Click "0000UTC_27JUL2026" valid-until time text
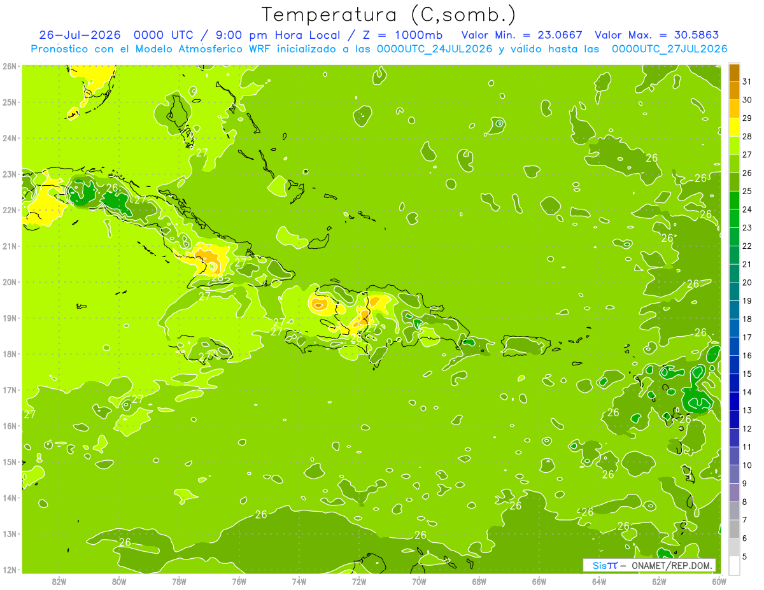The width and height of the screenshot is (764, 590). tap(669, 49)
